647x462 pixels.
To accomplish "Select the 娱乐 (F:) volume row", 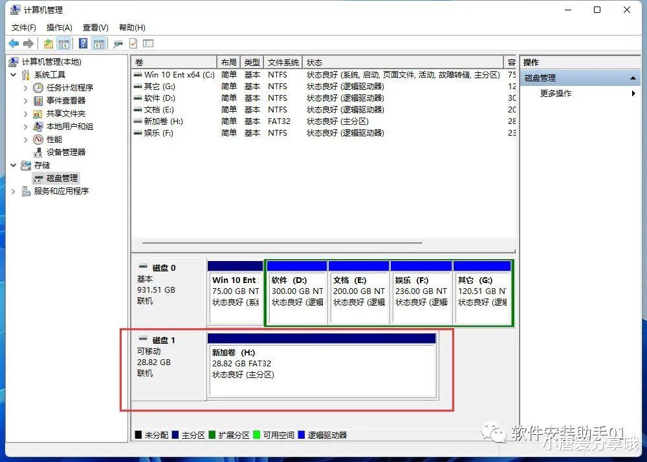I will [324, 133].
